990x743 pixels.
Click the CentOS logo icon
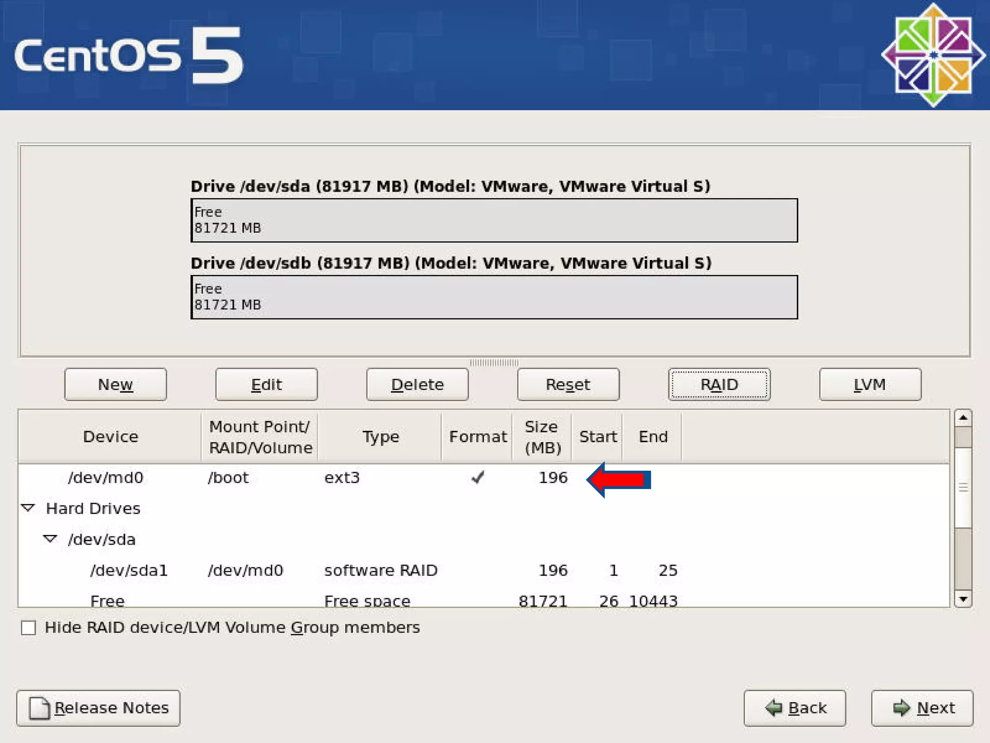tap(933, 55)
